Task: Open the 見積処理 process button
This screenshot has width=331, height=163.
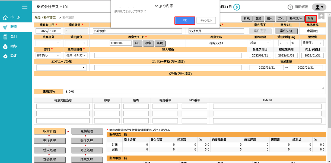Action: 87,132
